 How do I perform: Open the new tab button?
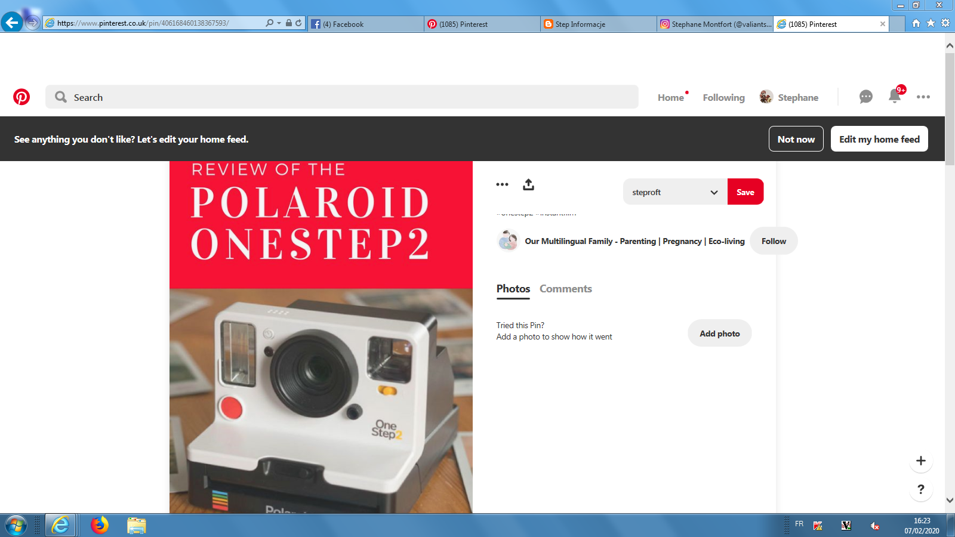point(897,24)
